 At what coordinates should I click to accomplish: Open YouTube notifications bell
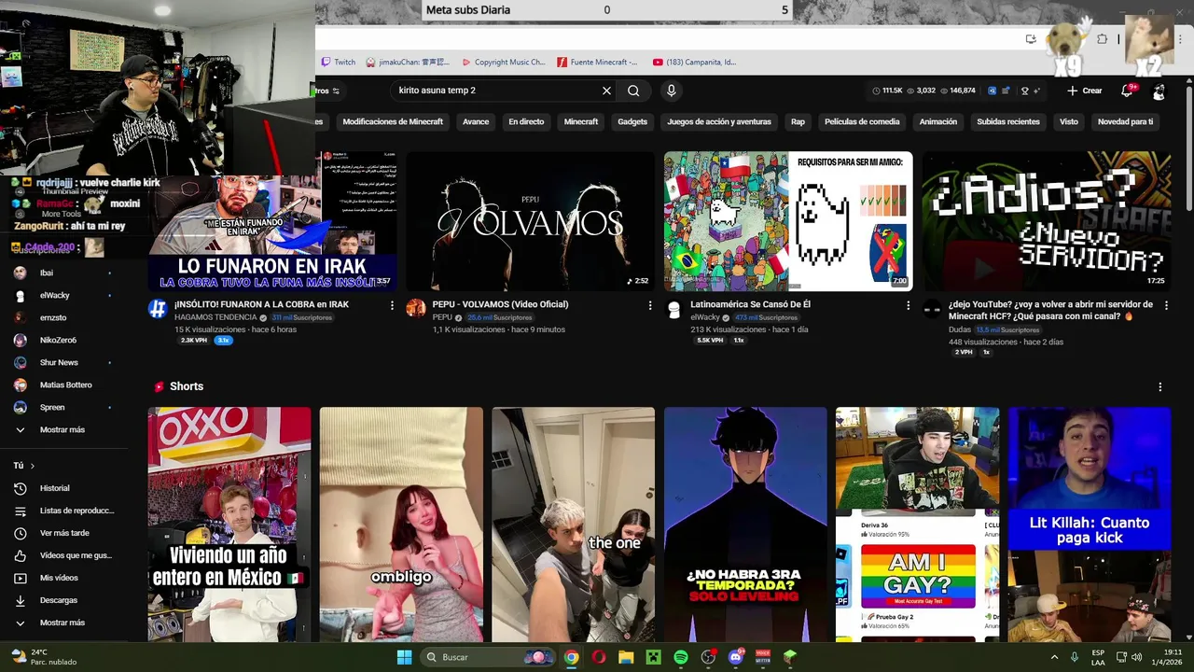click(x=1127, y=91)
